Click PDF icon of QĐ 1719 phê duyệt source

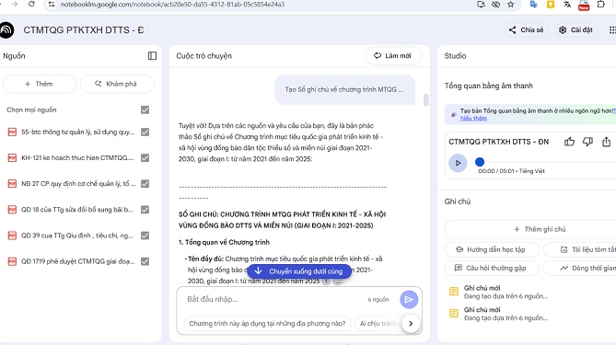(12, 261)
